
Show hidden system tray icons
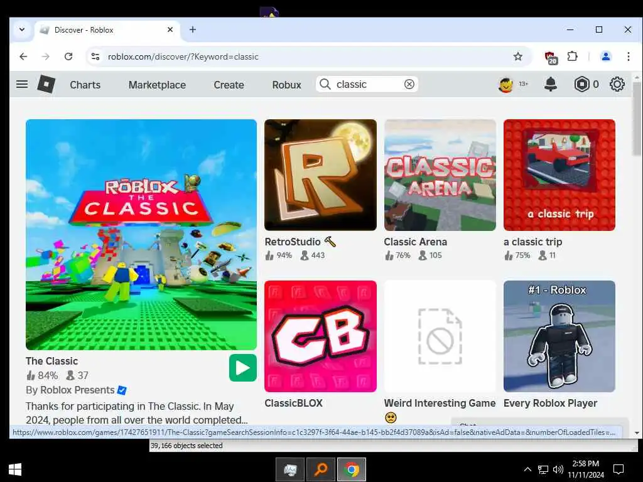pyautogui.click(x=527, y=469)
